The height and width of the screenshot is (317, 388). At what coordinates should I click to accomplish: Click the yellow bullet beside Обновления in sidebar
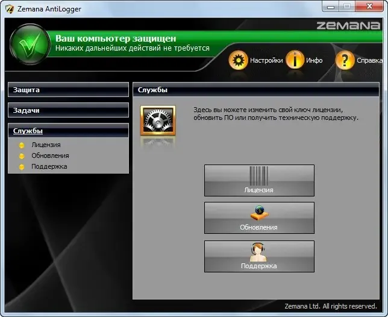(x=22, y=156)
